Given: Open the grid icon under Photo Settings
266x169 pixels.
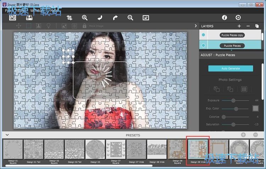Looking at the screenshot, I should tap(244, 89).
